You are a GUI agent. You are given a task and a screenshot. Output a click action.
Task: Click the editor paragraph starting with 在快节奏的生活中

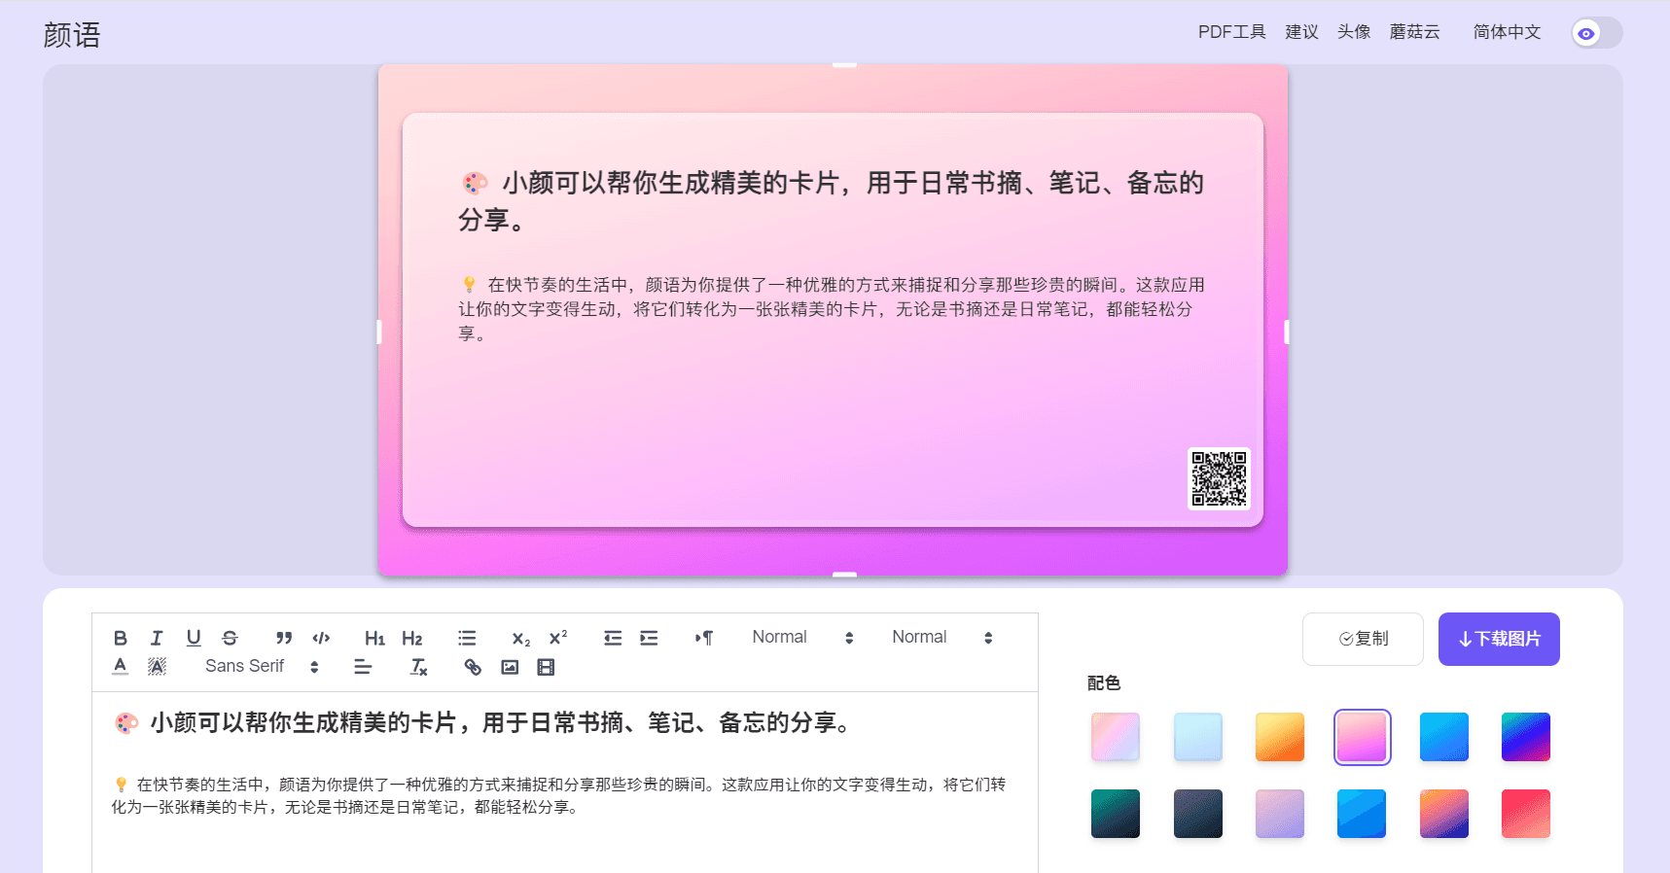(x=558, y=795)
